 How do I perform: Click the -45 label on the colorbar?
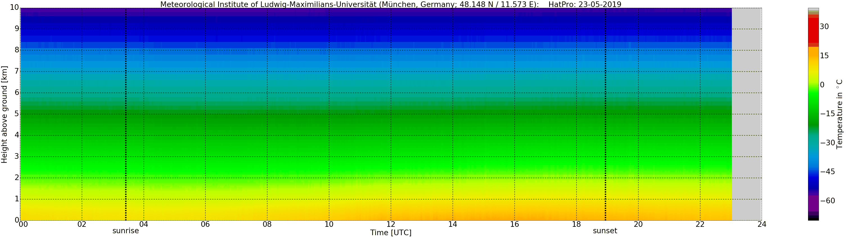tap(827, 172)
